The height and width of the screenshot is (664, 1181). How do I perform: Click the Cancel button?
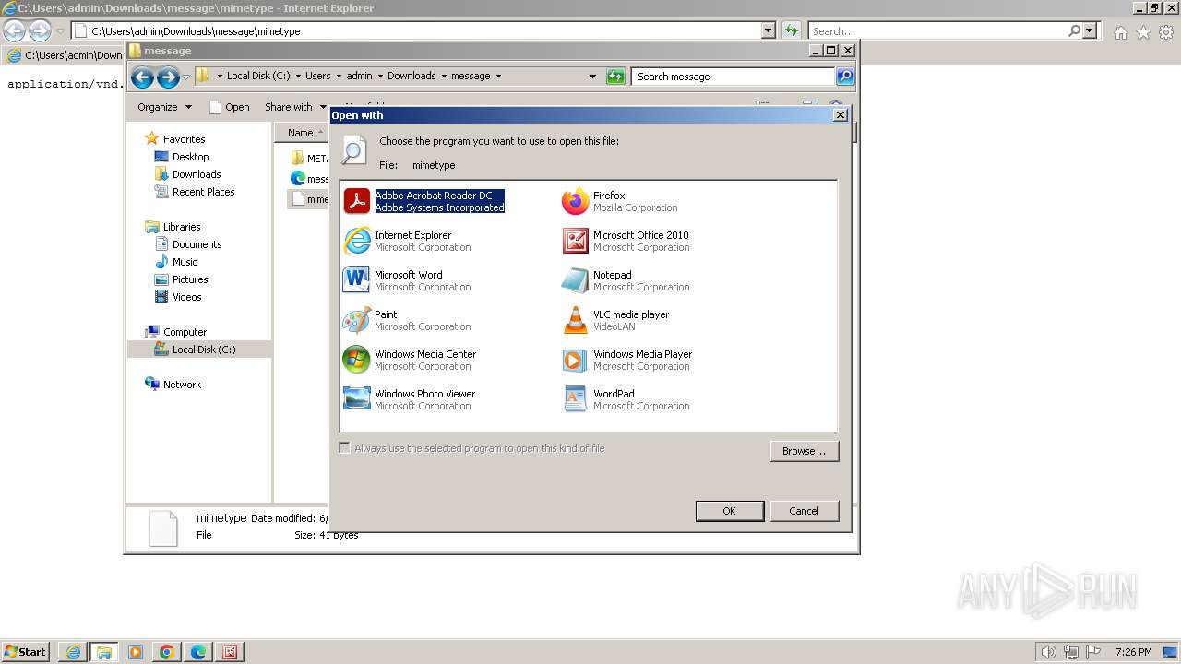(x=804, y=511)
